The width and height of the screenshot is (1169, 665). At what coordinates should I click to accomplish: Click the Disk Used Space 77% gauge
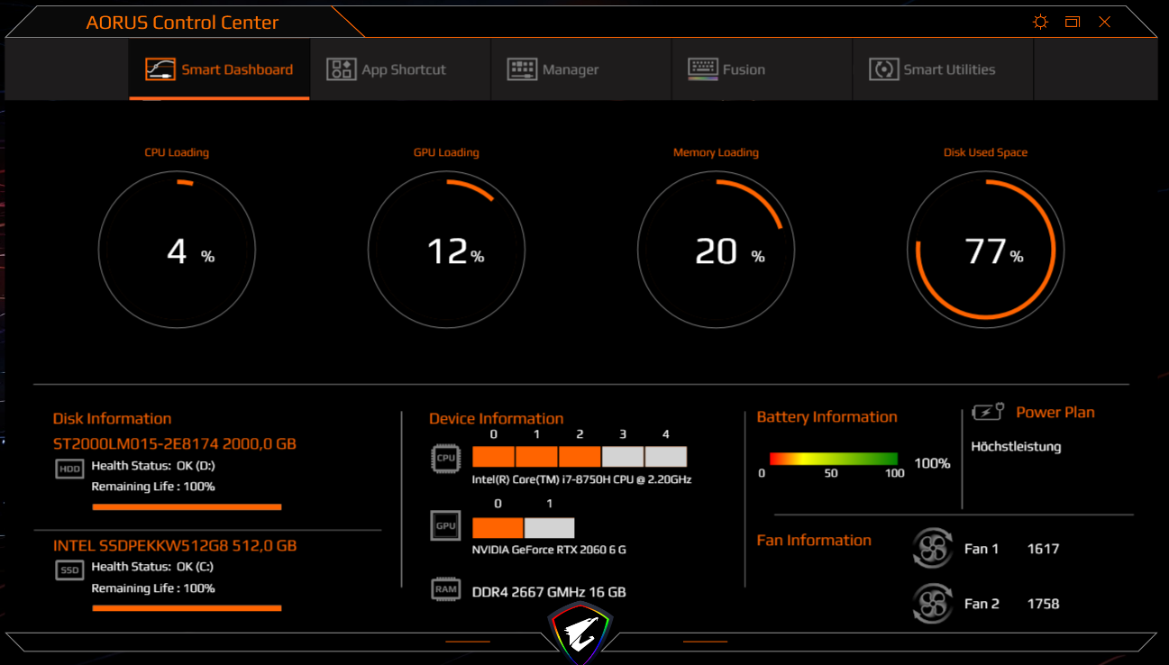[x=986, y=251]
